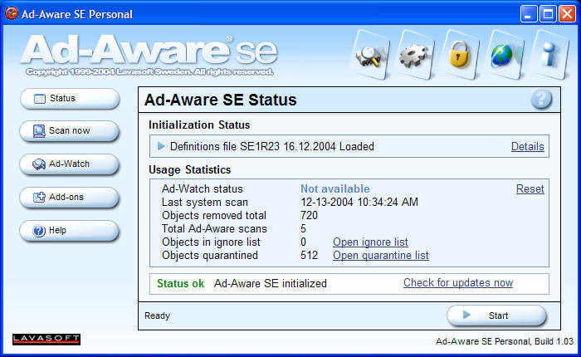Select Scan now in the sidebar
The height and width of the screenshot is (357, 581).
70,131
